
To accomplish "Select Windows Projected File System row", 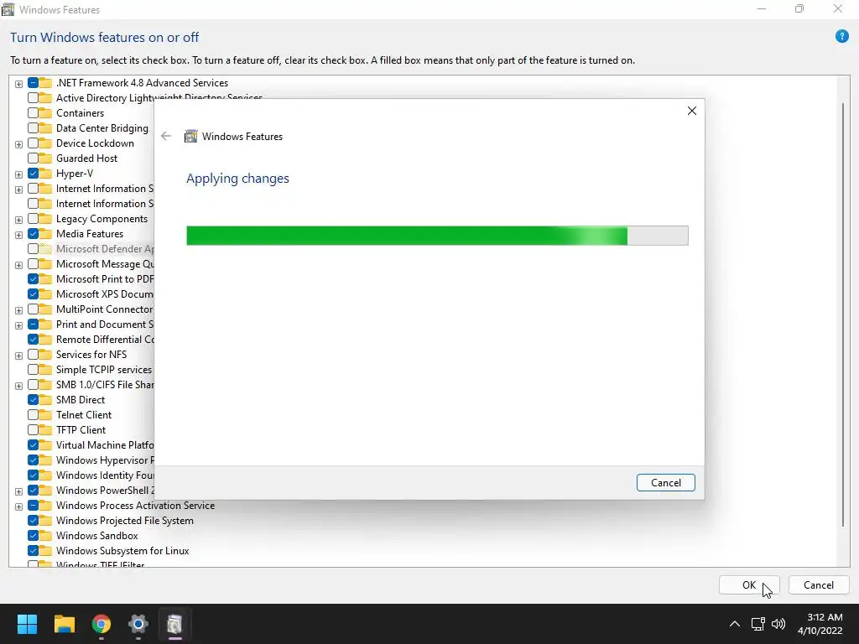I will point(125,520).
